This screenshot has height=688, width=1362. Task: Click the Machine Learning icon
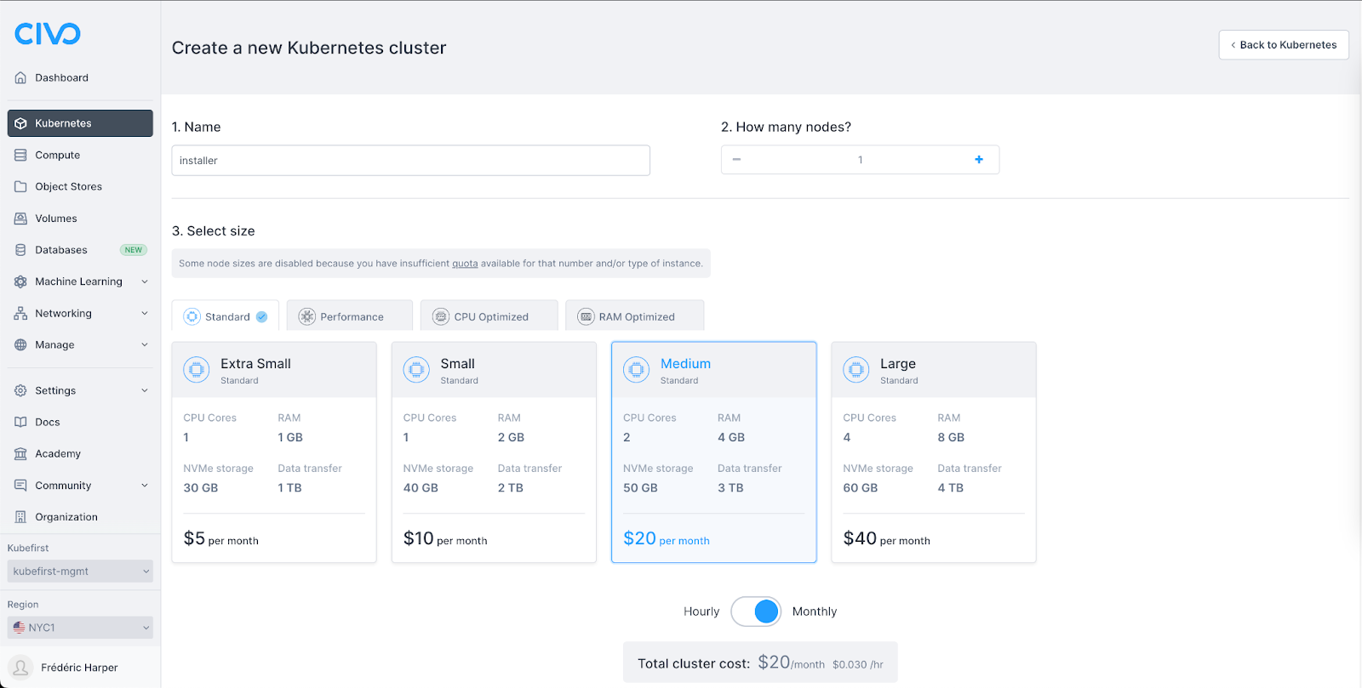pyautogui.click(x=20, y=281)
